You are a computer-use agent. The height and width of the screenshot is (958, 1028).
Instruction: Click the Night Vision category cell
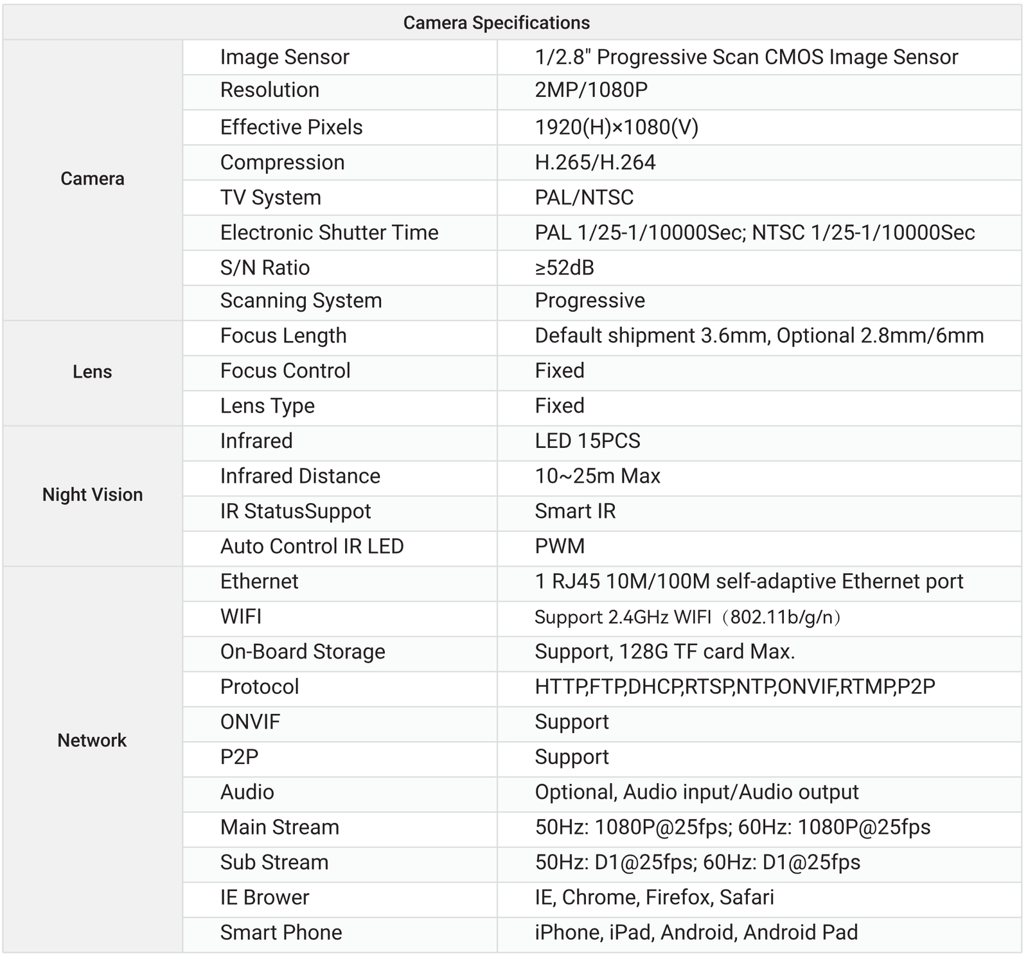coord(93,495)
